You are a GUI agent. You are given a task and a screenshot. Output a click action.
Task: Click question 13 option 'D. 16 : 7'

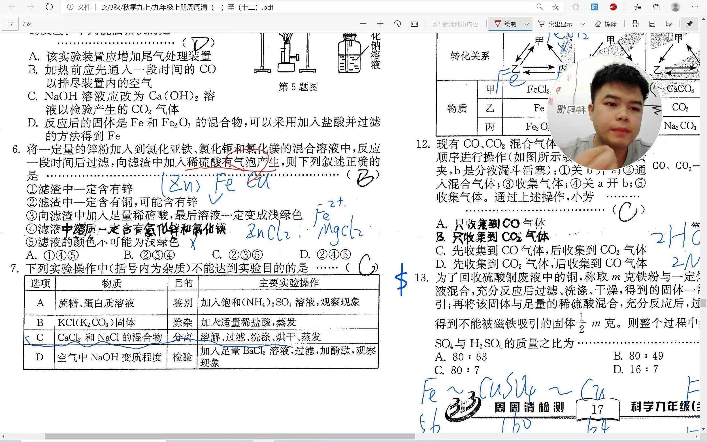pyautogui.click(x=636, y=369)
